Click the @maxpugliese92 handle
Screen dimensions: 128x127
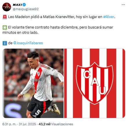point(26,9)
